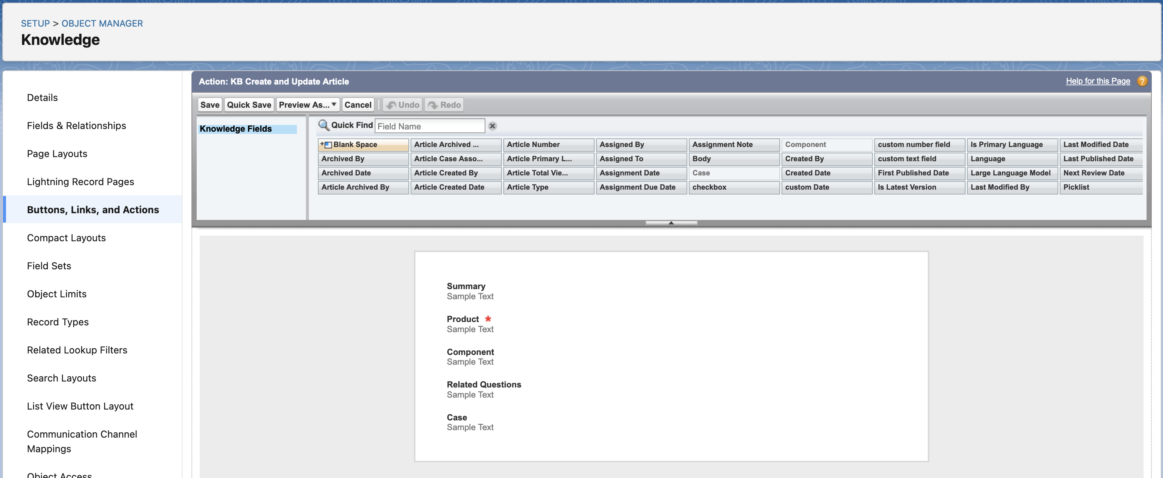Select the Article Number field tile
Screen dimensions: 1163x478
(x=547, y=144)
